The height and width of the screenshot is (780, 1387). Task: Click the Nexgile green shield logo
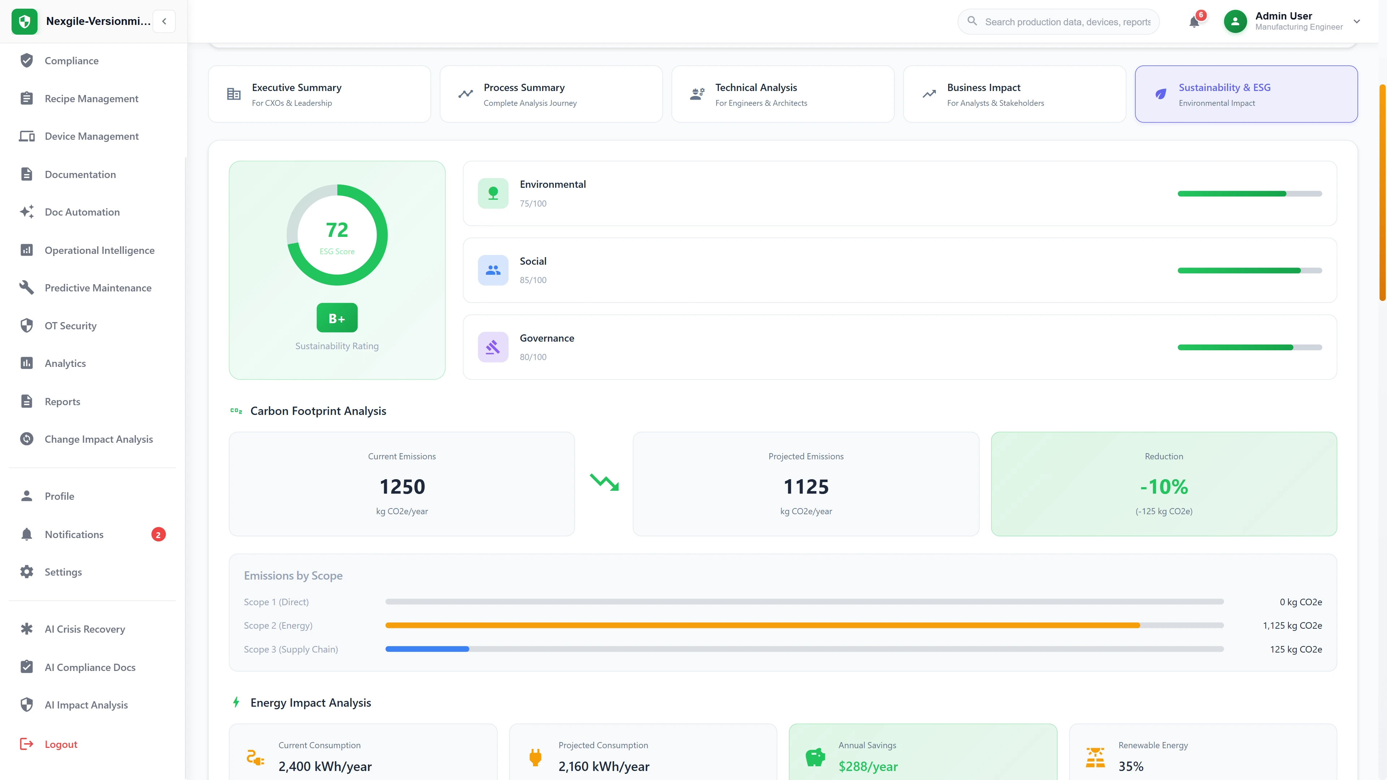pyautogui.click(x=24, y=22)
